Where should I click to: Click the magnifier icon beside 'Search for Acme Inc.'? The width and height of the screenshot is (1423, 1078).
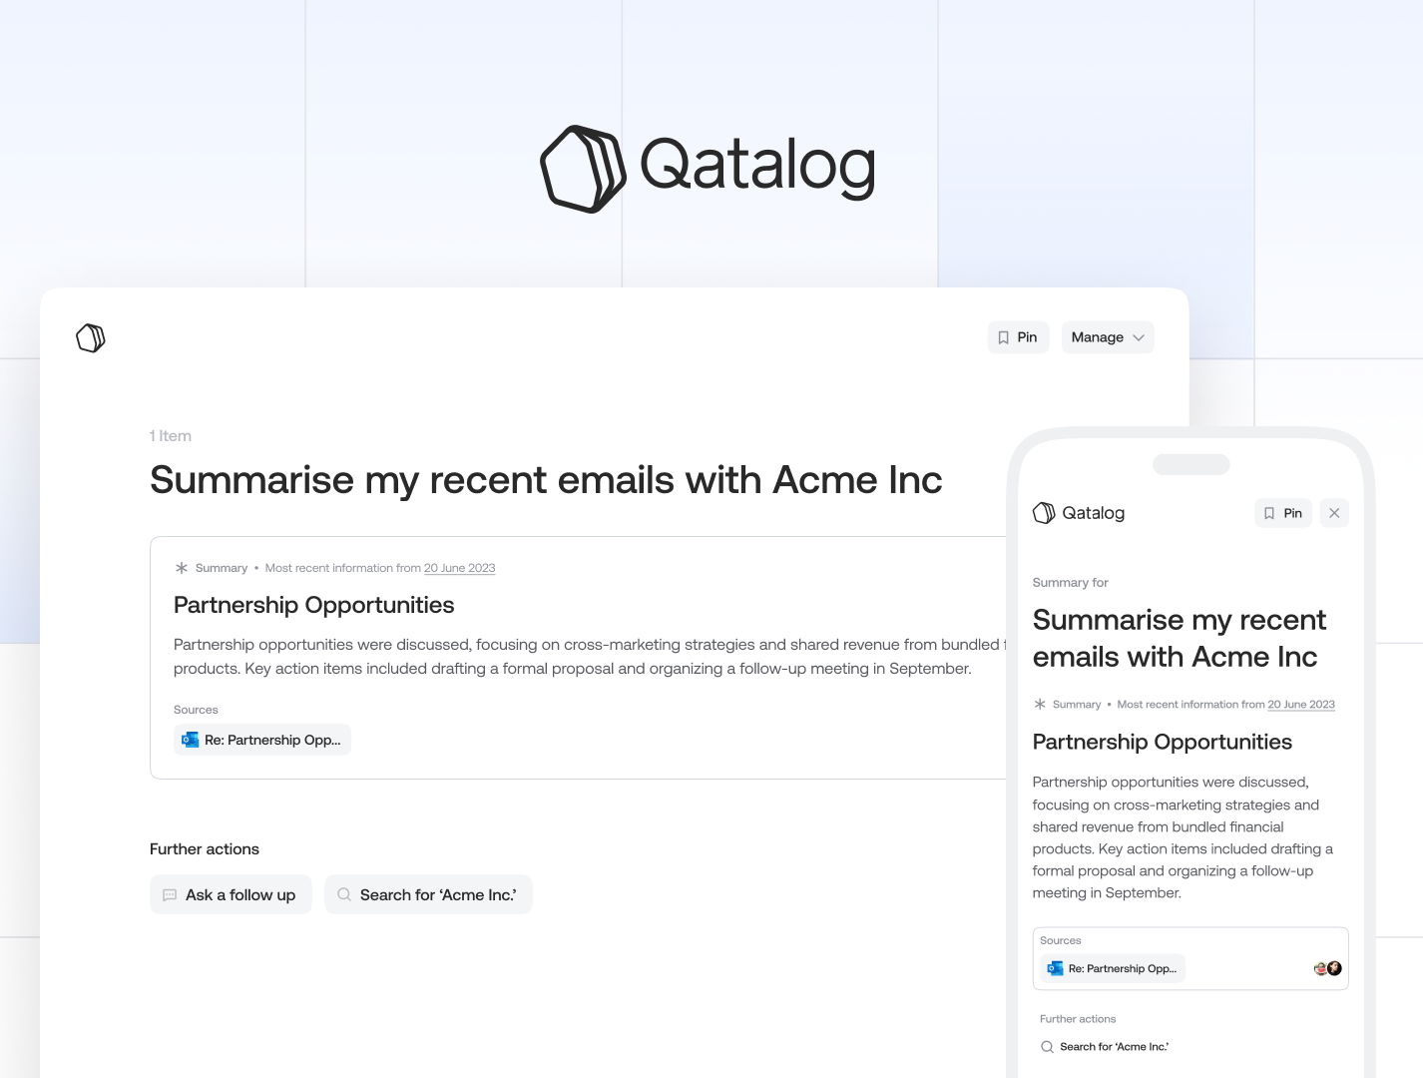[x=343, y=894]
